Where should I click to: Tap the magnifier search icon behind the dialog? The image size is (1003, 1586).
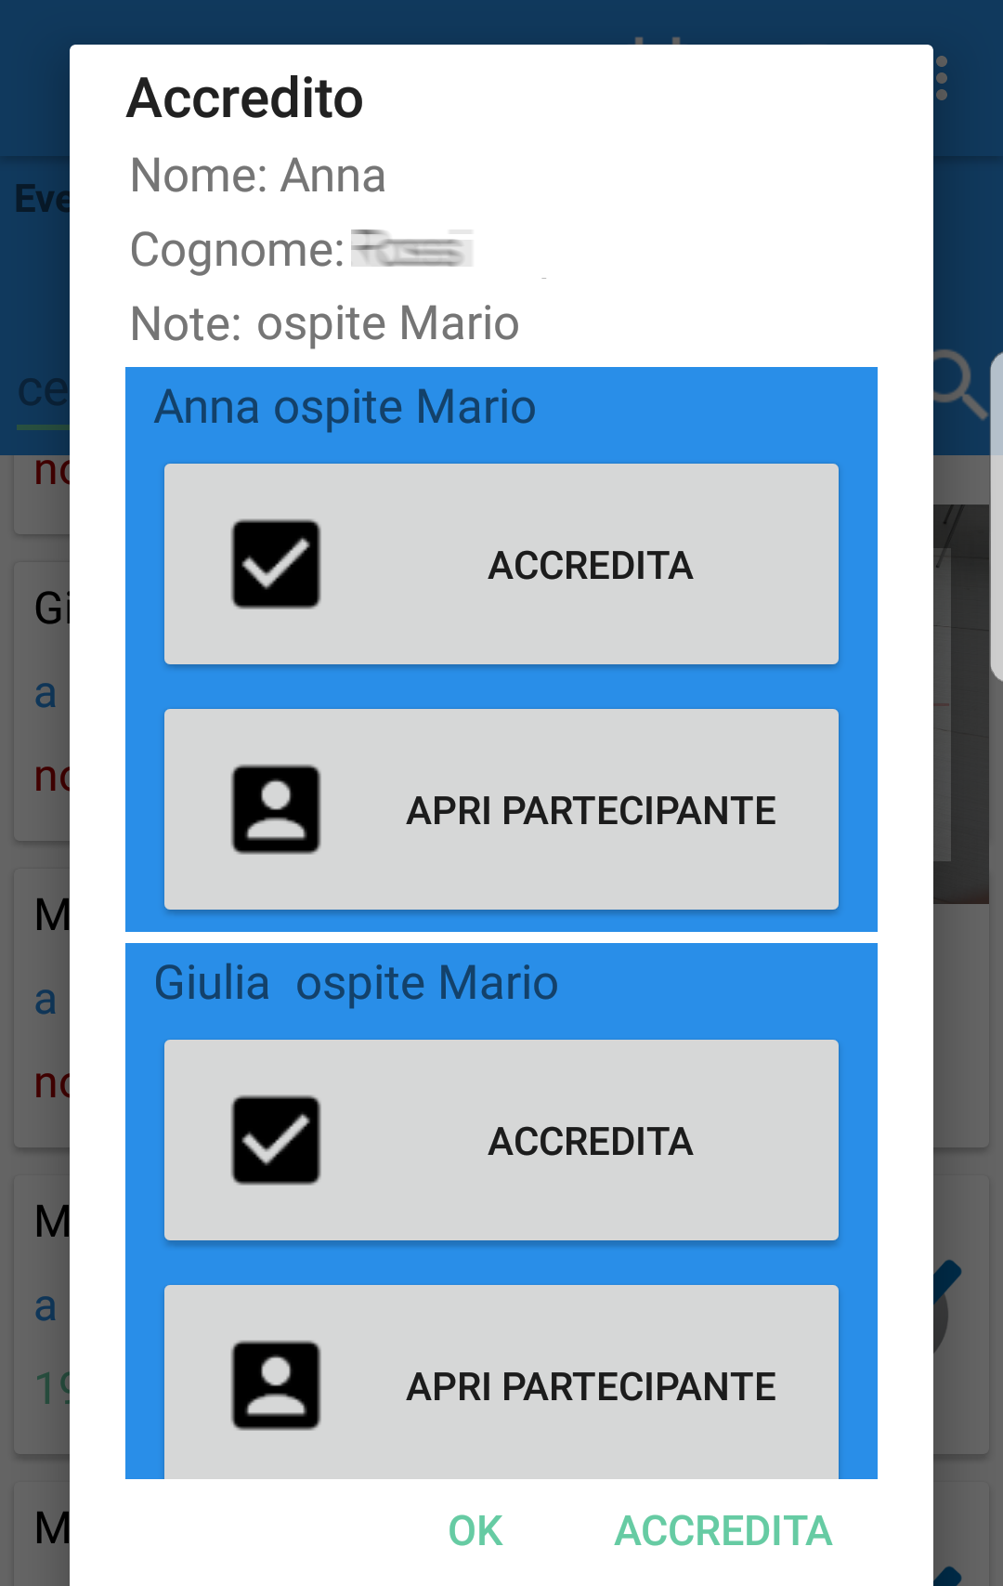click(x=960, y=386)
